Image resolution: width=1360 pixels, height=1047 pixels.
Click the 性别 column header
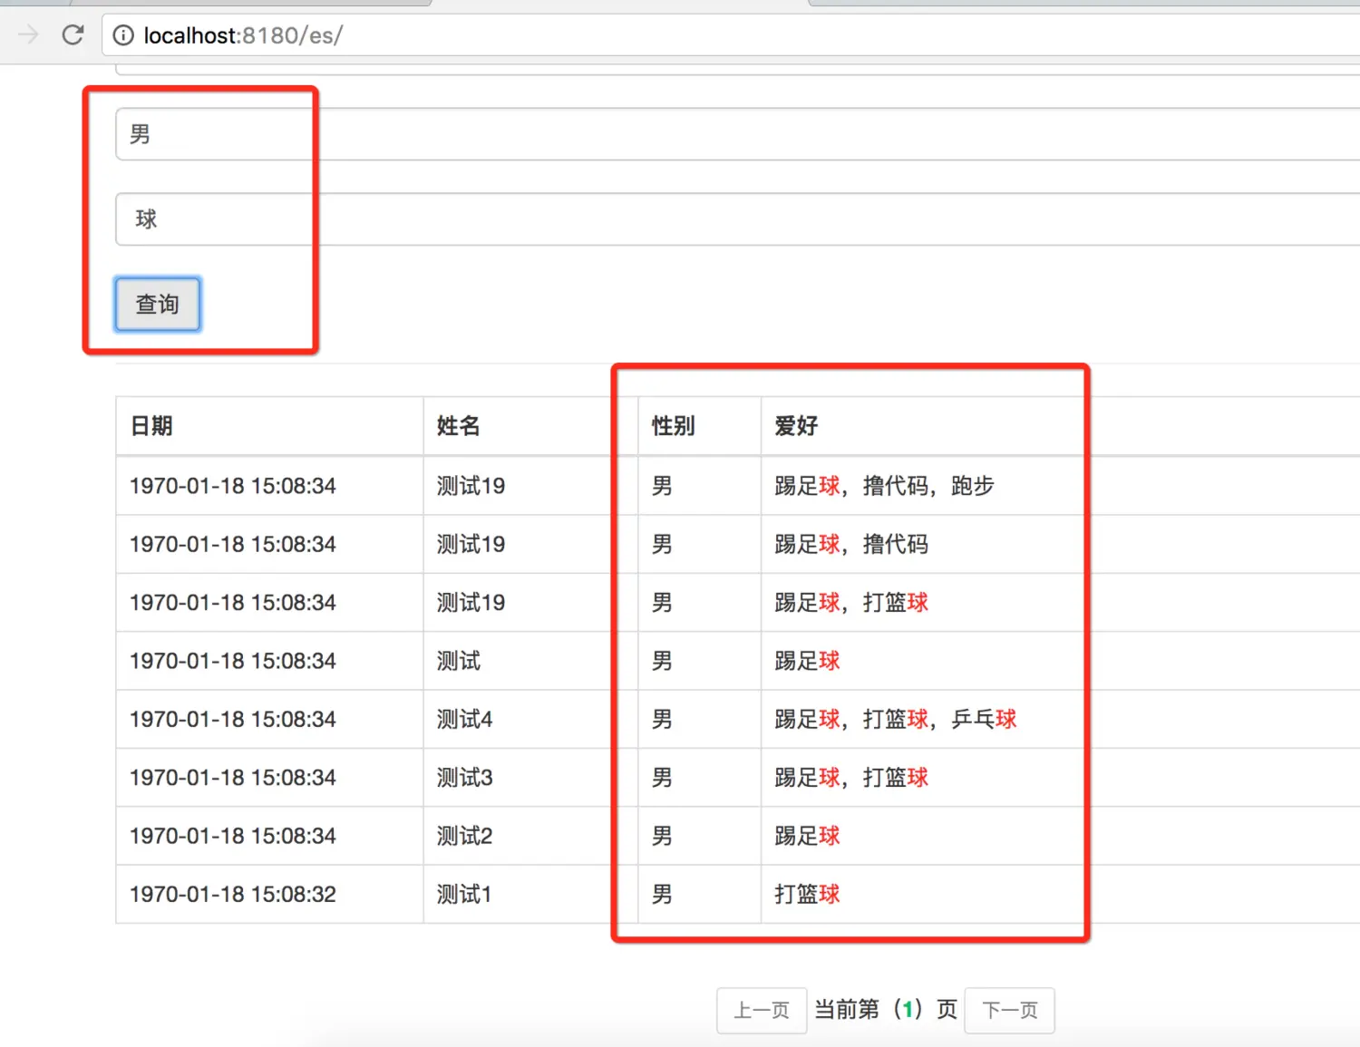pos(673,425)
